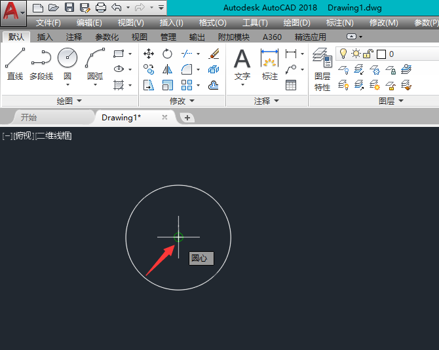The image size is (439, 350).
Task: Select the Copy tool icon
Action: (x=148, y=69)
